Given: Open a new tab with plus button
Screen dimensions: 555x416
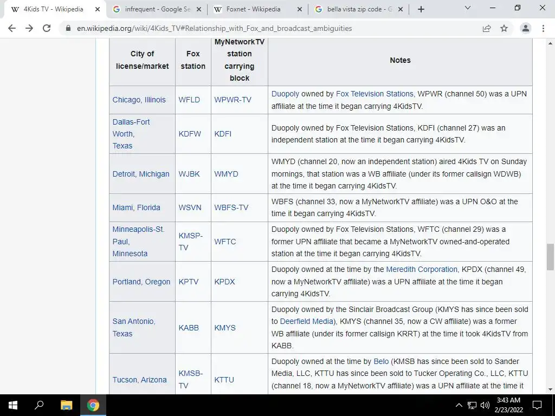Looking at the screenshot, I should [x=421, y=9].
